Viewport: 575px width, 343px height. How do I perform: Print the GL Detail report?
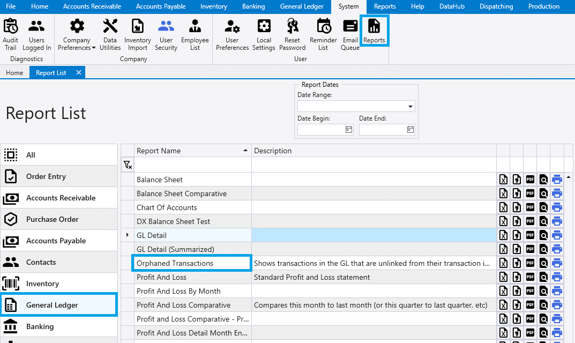557,235
